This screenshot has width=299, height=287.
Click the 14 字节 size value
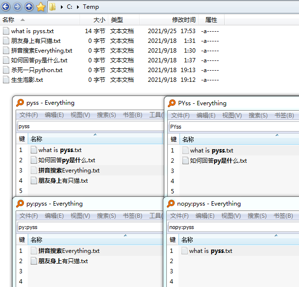(x=95, y=31)
